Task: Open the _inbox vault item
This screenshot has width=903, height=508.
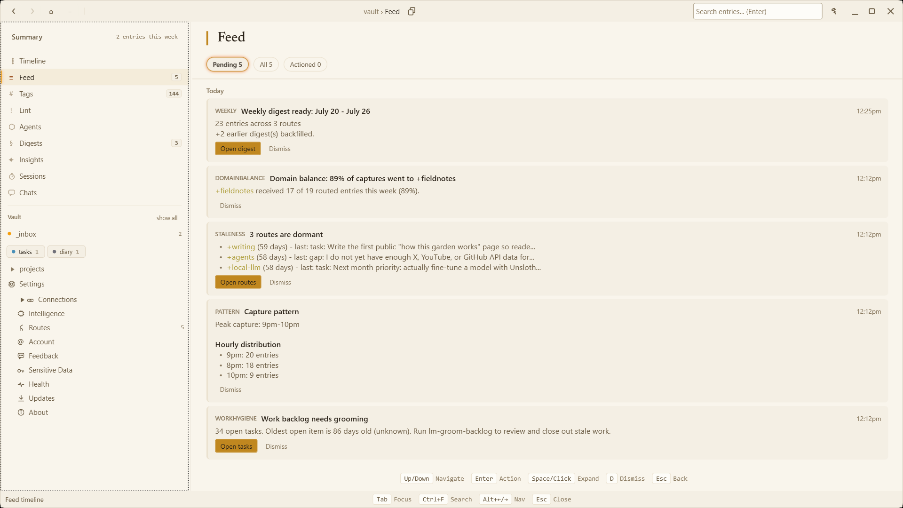Action: tap(95, 234)
